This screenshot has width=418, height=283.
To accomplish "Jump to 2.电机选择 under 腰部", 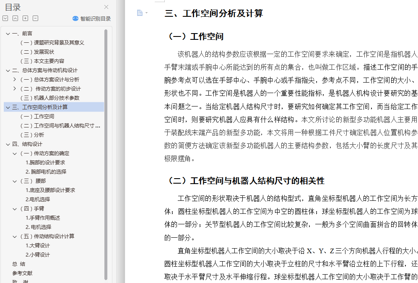I will coord(38,199).
